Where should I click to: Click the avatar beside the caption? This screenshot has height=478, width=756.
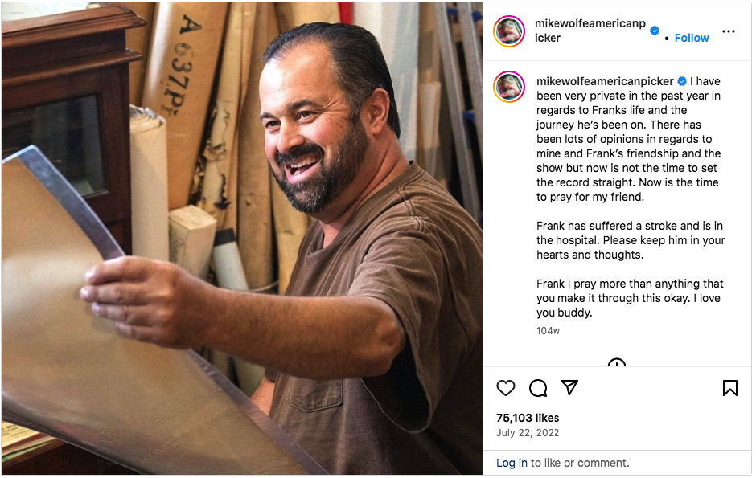[x=509, y=87]
